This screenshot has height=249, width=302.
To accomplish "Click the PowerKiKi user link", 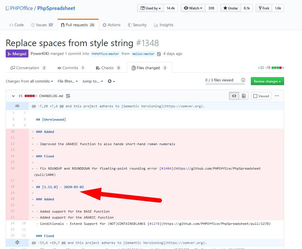I will point(40,53).
